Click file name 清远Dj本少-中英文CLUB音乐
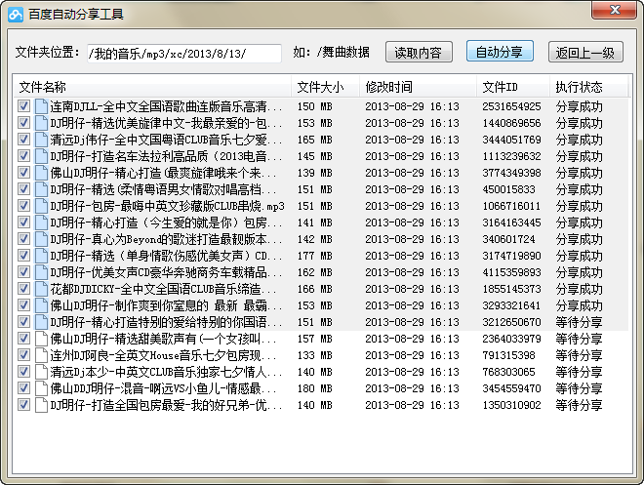644x485 pixels. tap(166, 372)
